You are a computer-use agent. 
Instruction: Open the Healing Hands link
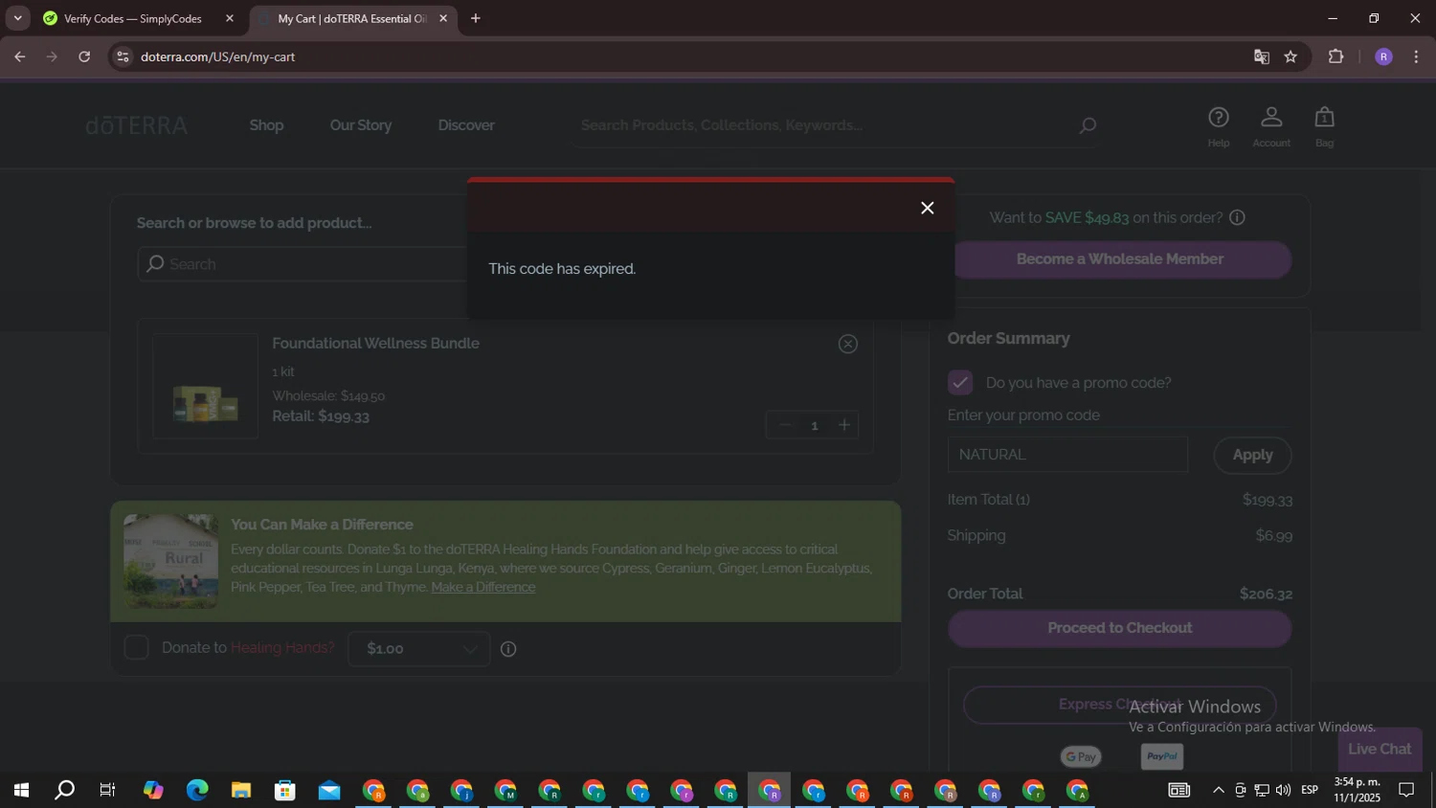282,648
